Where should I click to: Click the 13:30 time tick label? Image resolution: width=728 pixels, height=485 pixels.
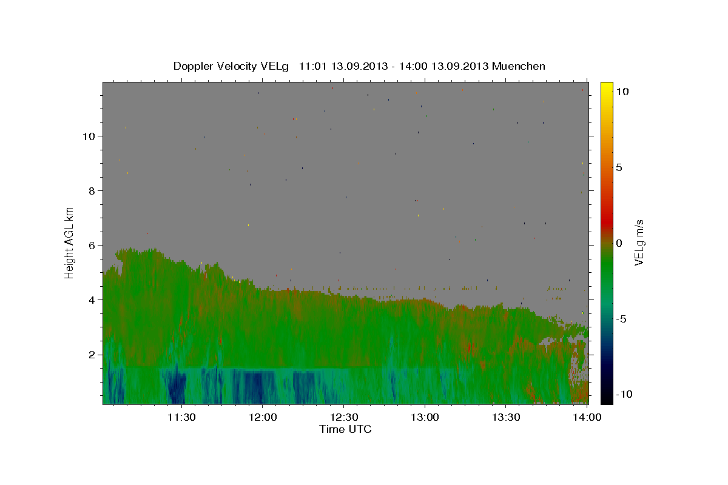506,417
